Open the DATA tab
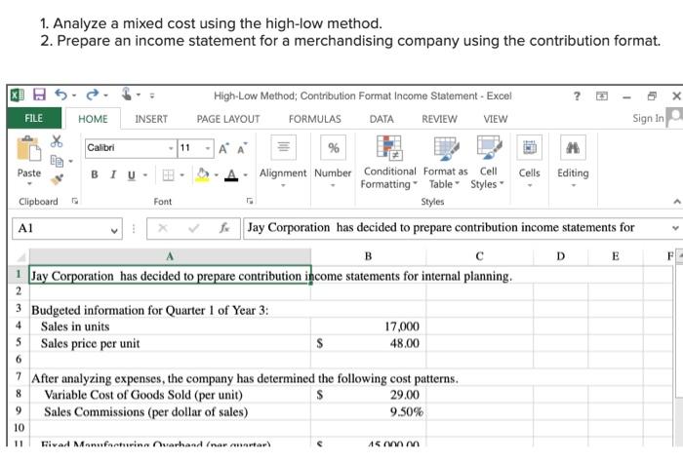This screenshot has width=683, height=462. [382, 119]
